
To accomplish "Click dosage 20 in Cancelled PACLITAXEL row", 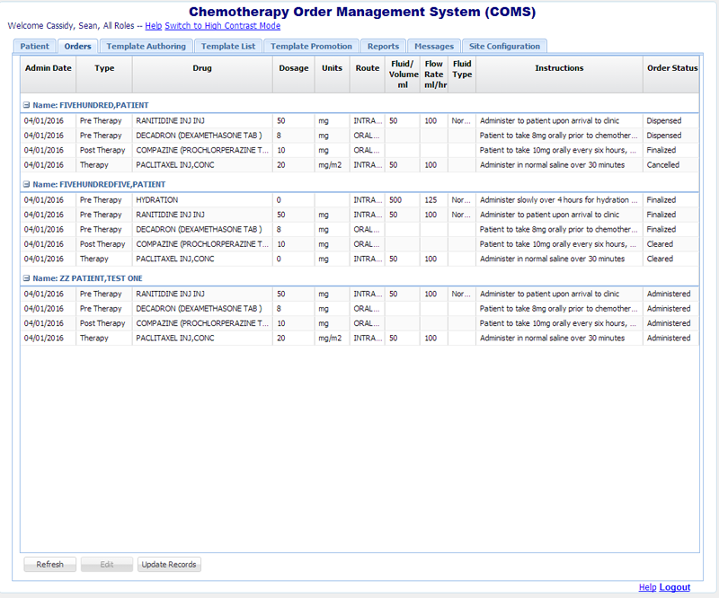I will [294, 165].
